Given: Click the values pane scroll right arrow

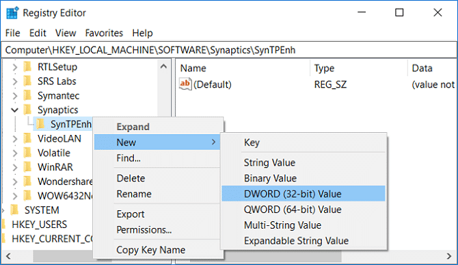Looking at the screenshot, I should [x=449, y=256].
